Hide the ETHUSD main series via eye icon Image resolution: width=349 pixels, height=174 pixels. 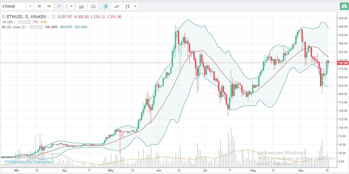tap(53, 17)
